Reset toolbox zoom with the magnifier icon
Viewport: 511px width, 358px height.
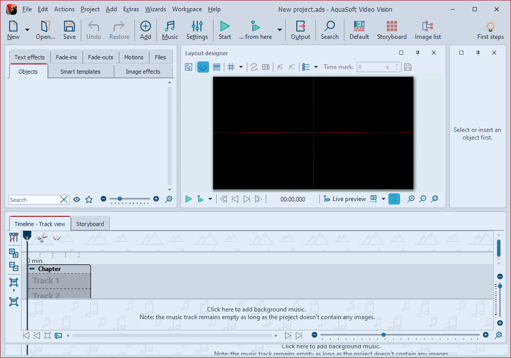(x=169, y=199)
